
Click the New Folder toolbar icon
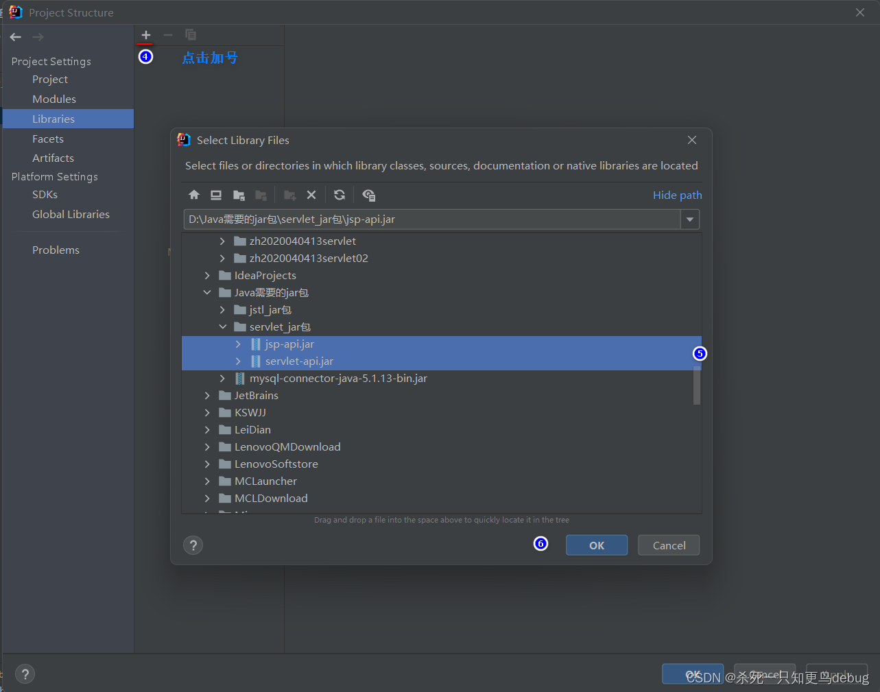[290, 195]
